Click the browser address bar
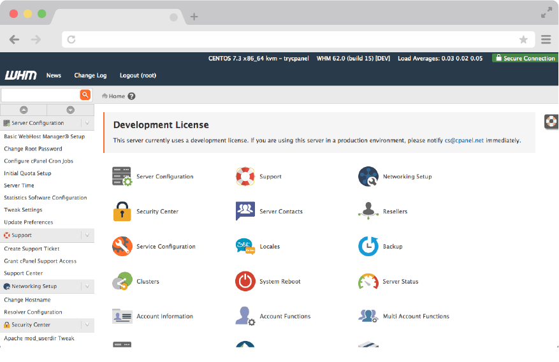Viewport: 559px width, 362px height. coord(298,39)
